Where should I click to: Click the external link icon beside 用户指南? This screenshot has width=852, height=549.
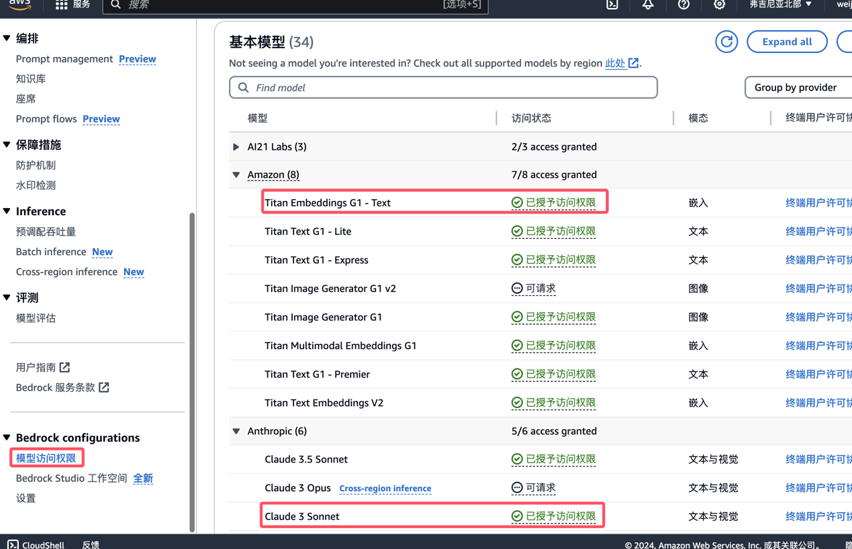(64, 367)
